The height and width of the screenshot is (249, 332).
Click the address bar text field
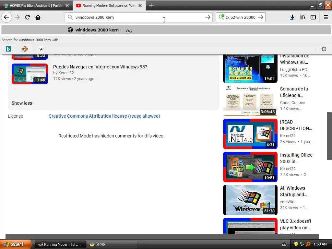[x=139, y=17]
